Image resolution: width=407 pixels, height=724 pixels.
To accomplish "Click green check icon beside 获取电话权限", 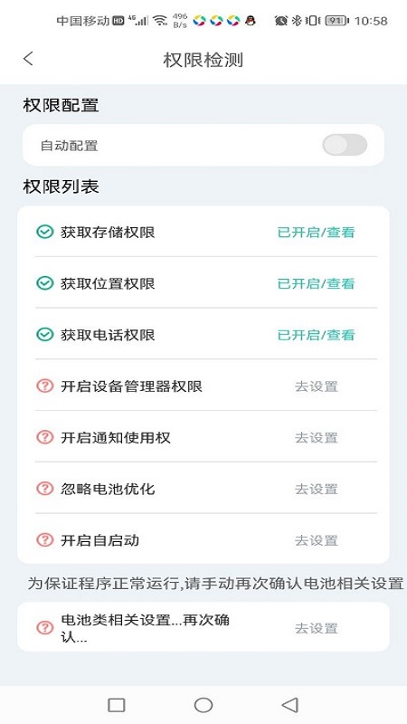I will 44,334.
